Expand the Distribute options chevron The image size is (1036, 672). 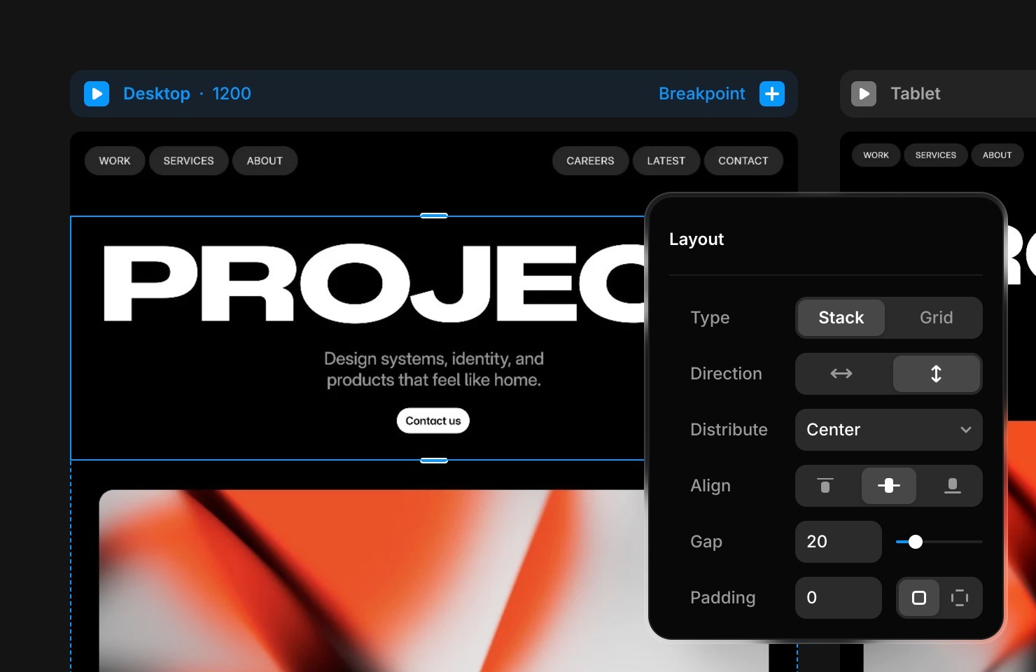coord(965,430)
